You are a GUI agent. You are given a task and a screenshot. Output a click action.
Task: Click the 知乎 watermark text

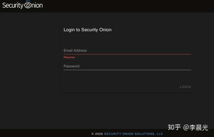pos(174,127)
